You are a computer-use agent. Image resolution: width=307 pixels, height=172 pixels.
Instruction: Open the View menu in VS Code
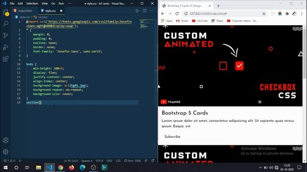[x=45, y=3]
